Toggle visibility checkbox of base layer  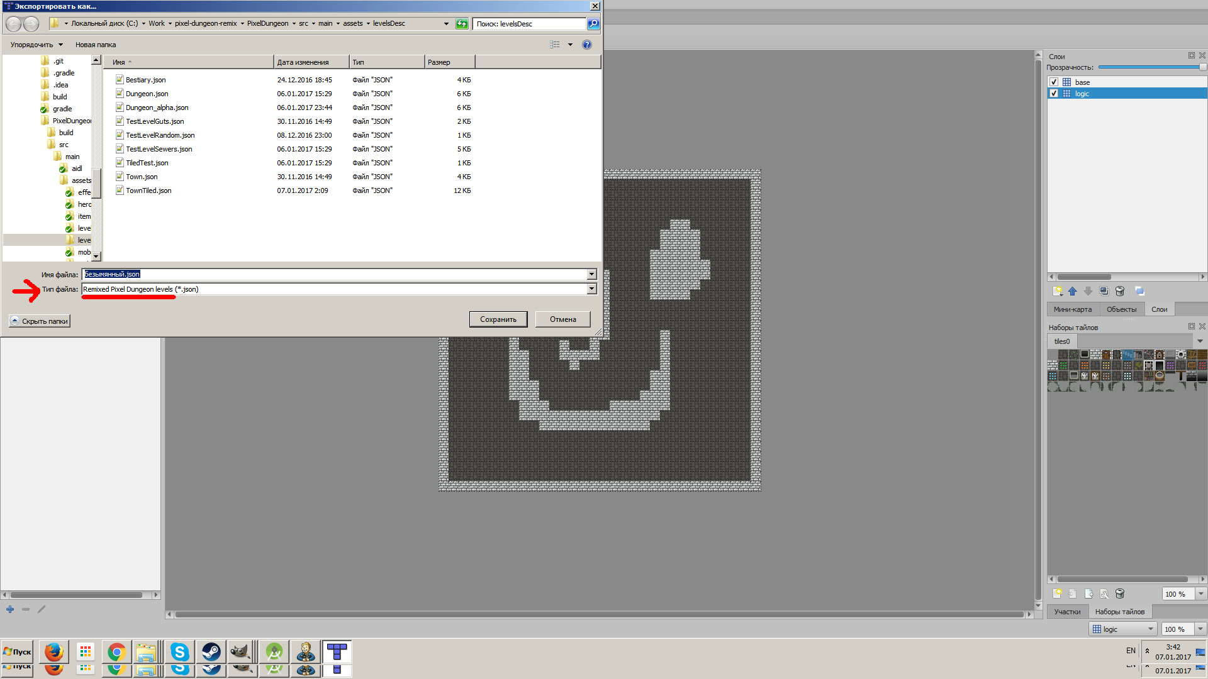pyautogui.click(x=1054, y=82)
